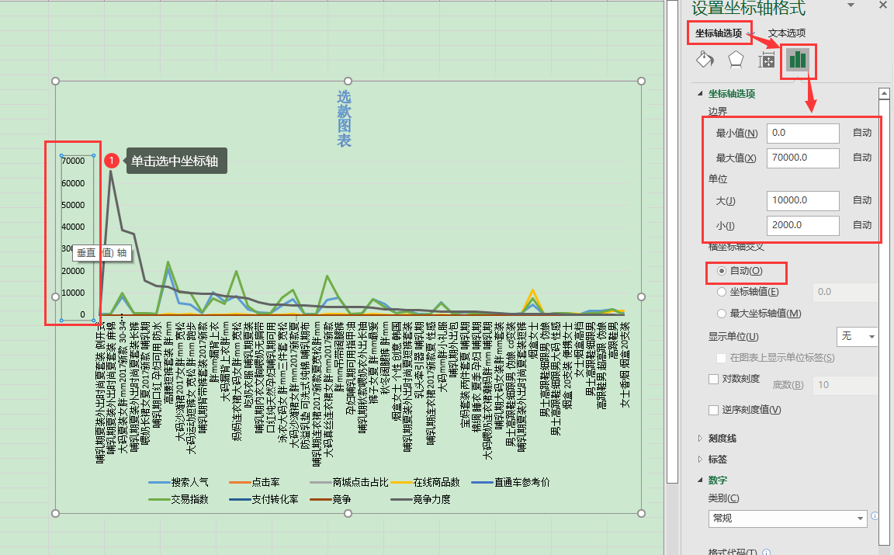Click the 最大值 input field
The image size is (894, 555).
click(802, 158)
